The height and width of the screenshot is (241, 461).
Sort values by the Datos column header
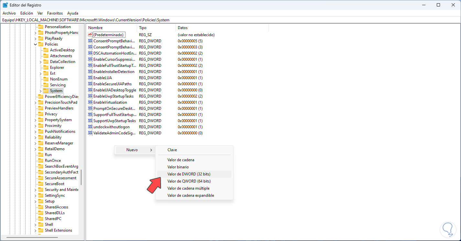(222, 28)
